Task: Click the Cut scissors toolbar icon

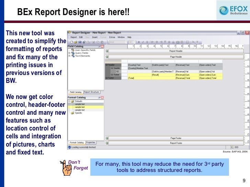Action: [94, 42]
